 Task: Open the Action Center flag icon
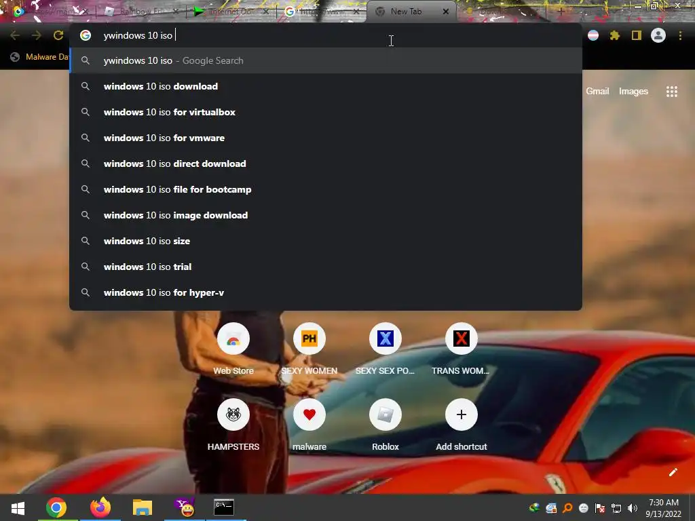(x=600, y=508)
